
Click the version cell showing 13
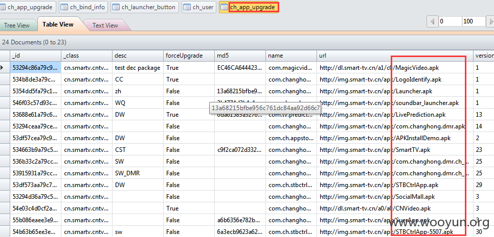(484, 115)
